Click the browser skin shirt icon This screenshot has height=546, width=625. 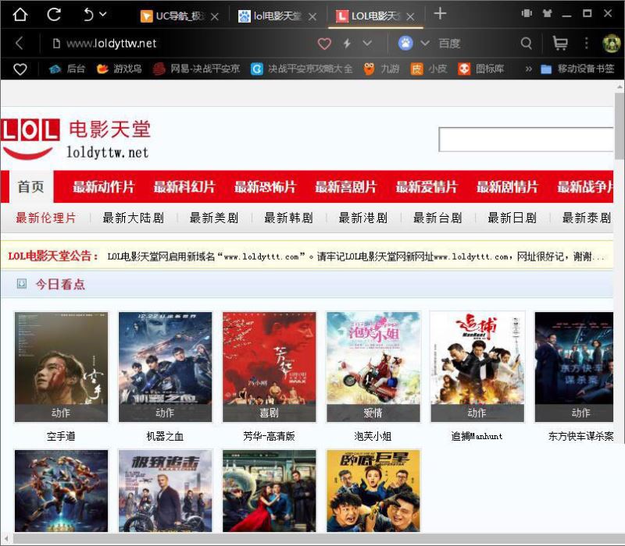click(547, 13)
